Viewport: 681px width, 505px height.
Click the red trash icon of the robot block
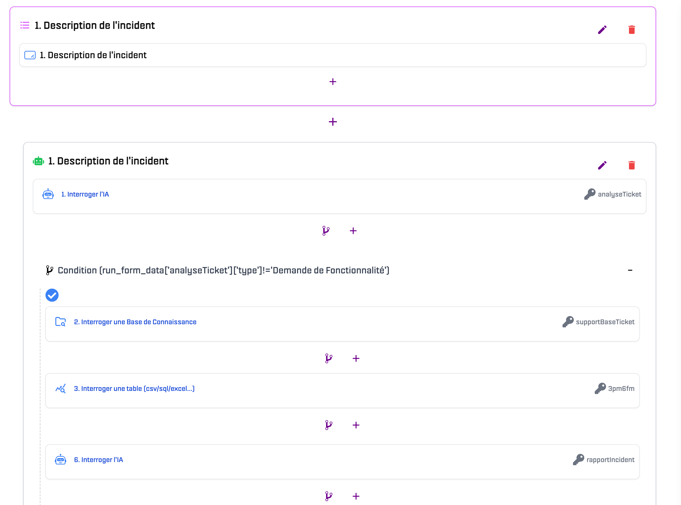pyautogui.click(x=632, y=166)
